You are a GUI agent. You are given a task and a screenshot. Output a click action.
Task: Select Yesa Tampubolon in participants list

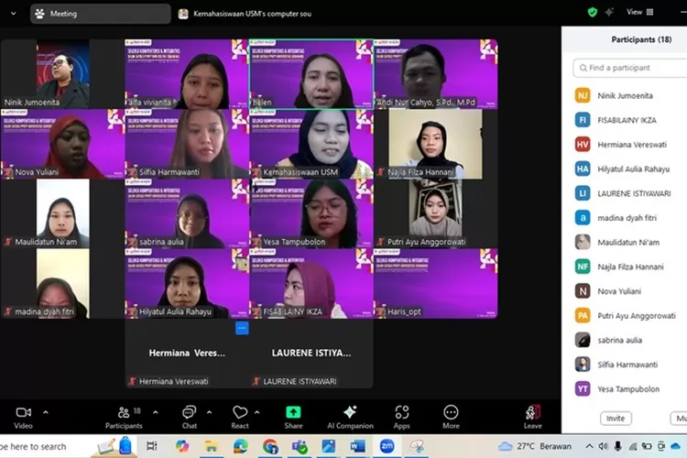(x=629, y=388)
